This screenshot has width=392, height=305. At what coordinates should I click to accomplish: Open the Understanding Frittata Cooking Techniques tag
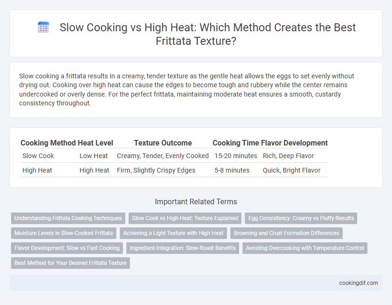[x=68, y=218]
